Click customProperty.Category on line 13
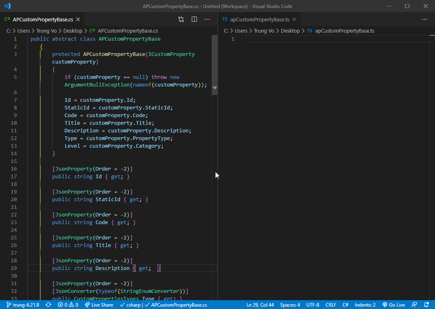Viewport: 435px width, 309px height. click(x=125, y=146)
